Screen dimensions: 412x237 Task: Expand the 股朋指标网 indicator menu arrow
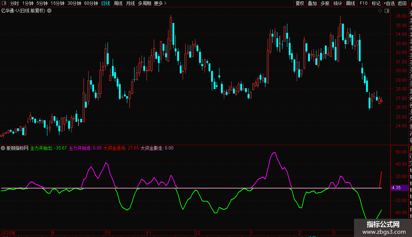3,148
